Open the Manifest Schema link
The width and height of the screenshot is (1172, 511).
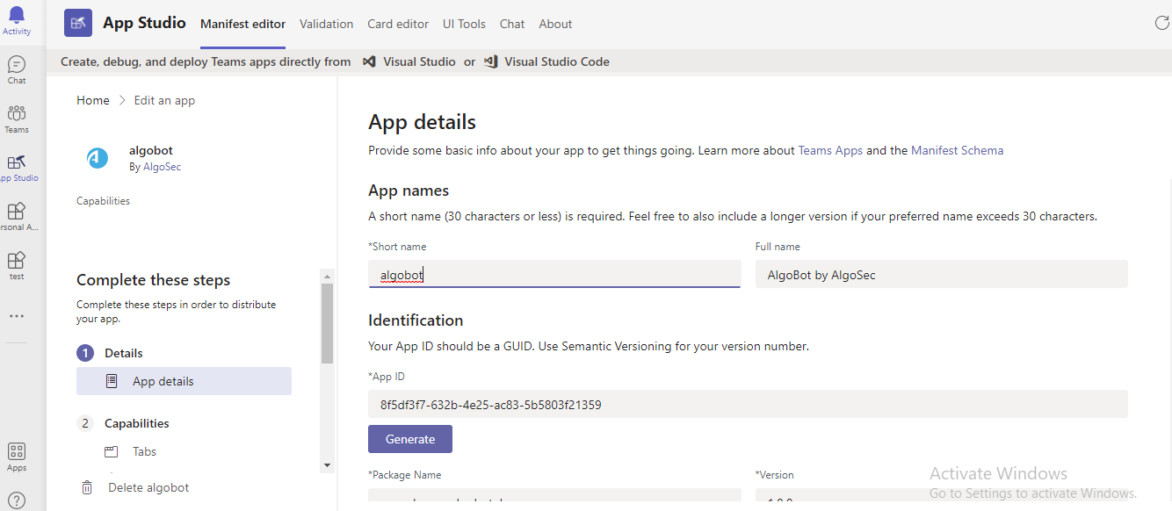pos(957,150)
